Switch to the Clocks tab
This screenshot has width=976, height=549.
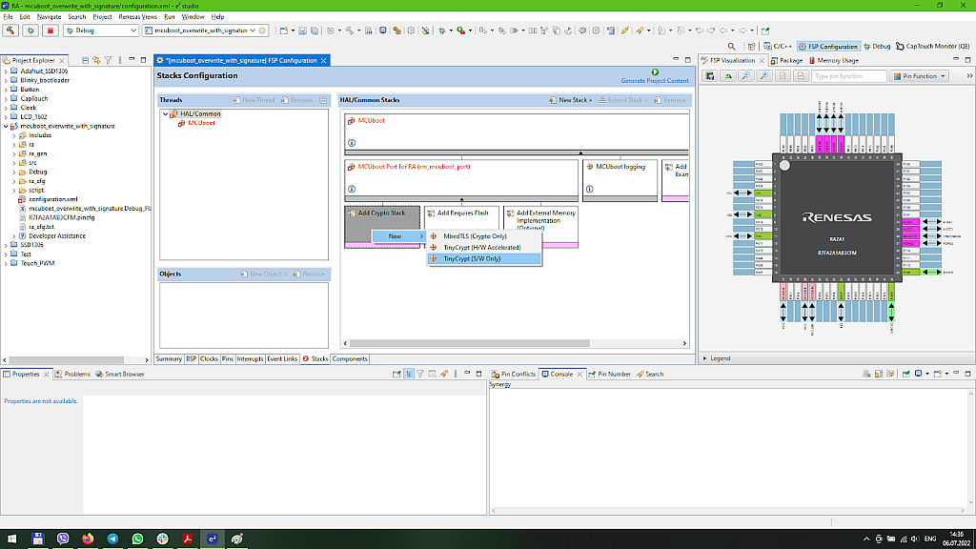(x=209, y=359)
